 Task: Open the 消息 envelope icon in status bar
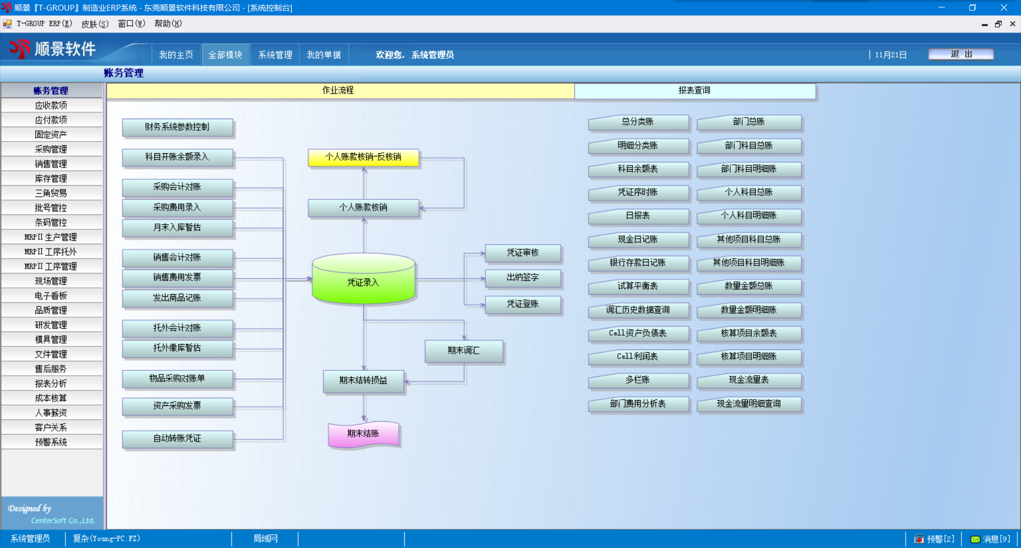[x=975, y=539]
